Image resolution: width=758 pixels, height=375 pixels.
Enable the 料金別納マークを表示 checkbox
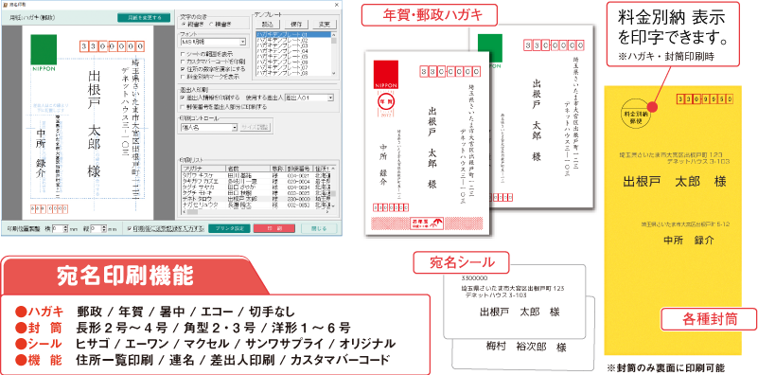click(209, 77)
